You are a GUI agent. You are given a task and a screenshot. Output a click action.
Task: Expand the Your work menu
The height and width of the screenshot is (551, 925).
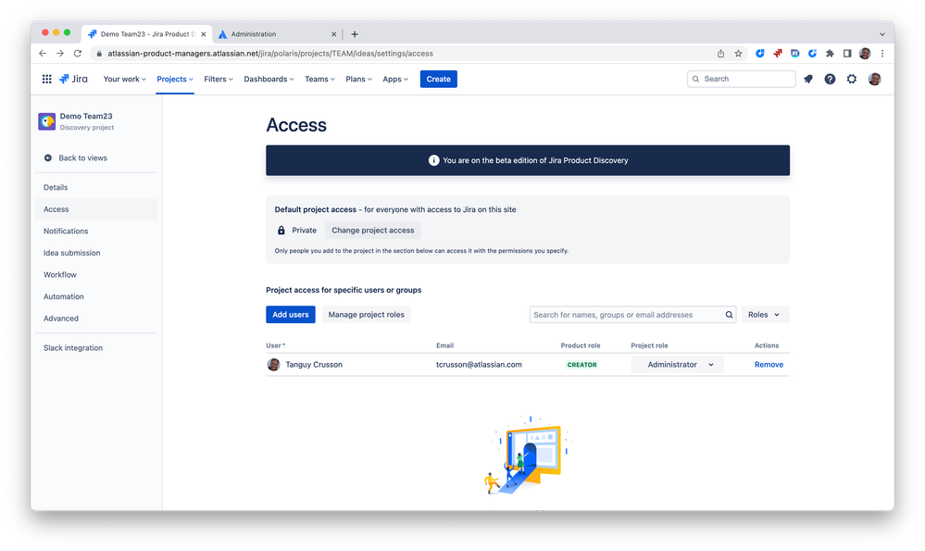124,79
